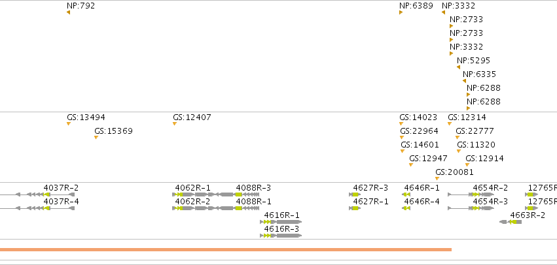Click the 4627R-1 transcript
The height and width of the screenshot is (265, 557).
355,208
